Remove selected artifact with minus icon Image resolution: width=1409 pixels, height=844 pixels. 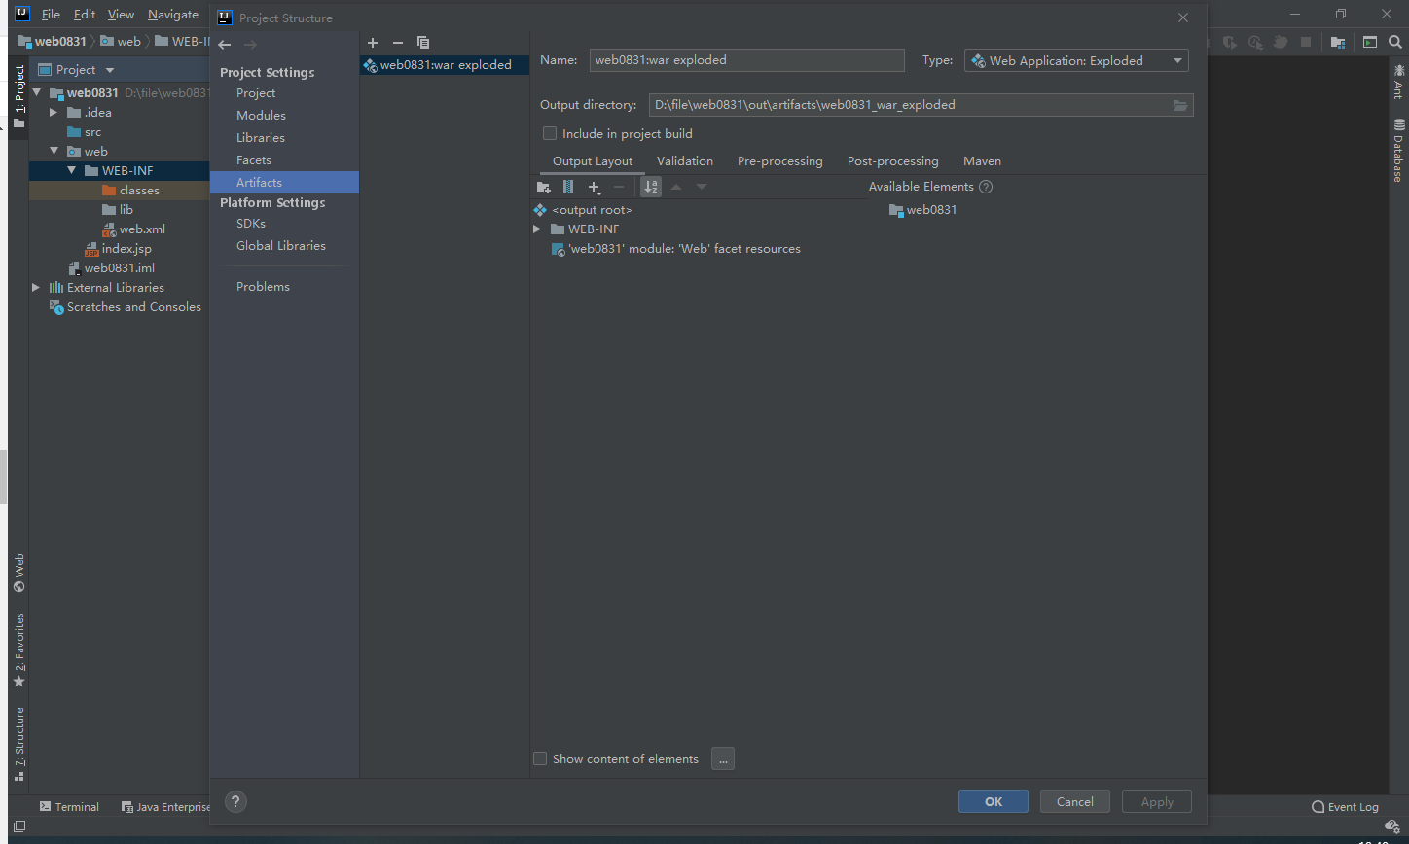397,43
